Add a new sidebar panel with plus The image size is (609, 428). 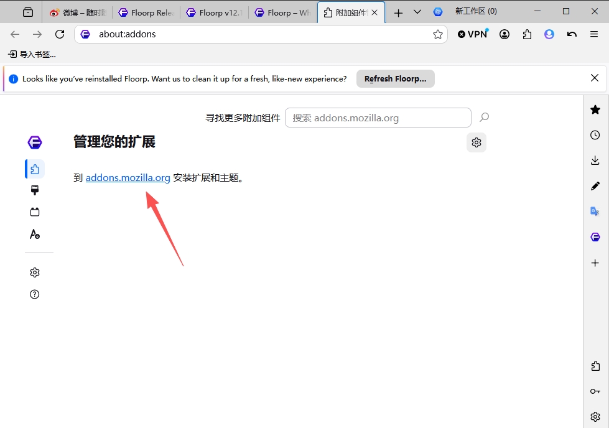click(595, 263)
